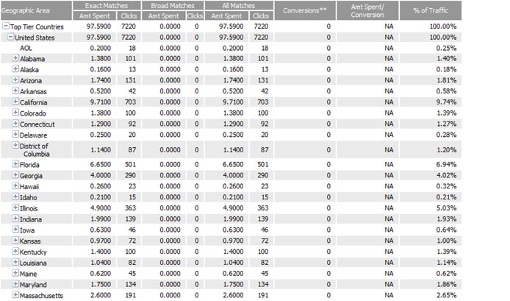510x301 pixels.
Task: Select the Florida state name
Action: click(29, 165)
